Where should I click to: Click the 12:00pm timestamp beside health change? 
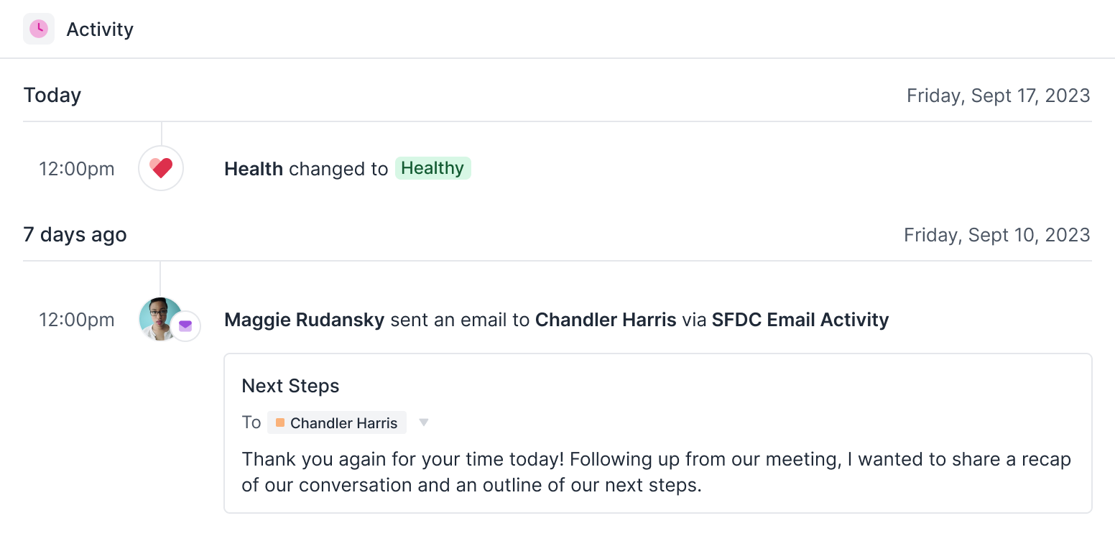pyautogui.click(x=77, y=170)
